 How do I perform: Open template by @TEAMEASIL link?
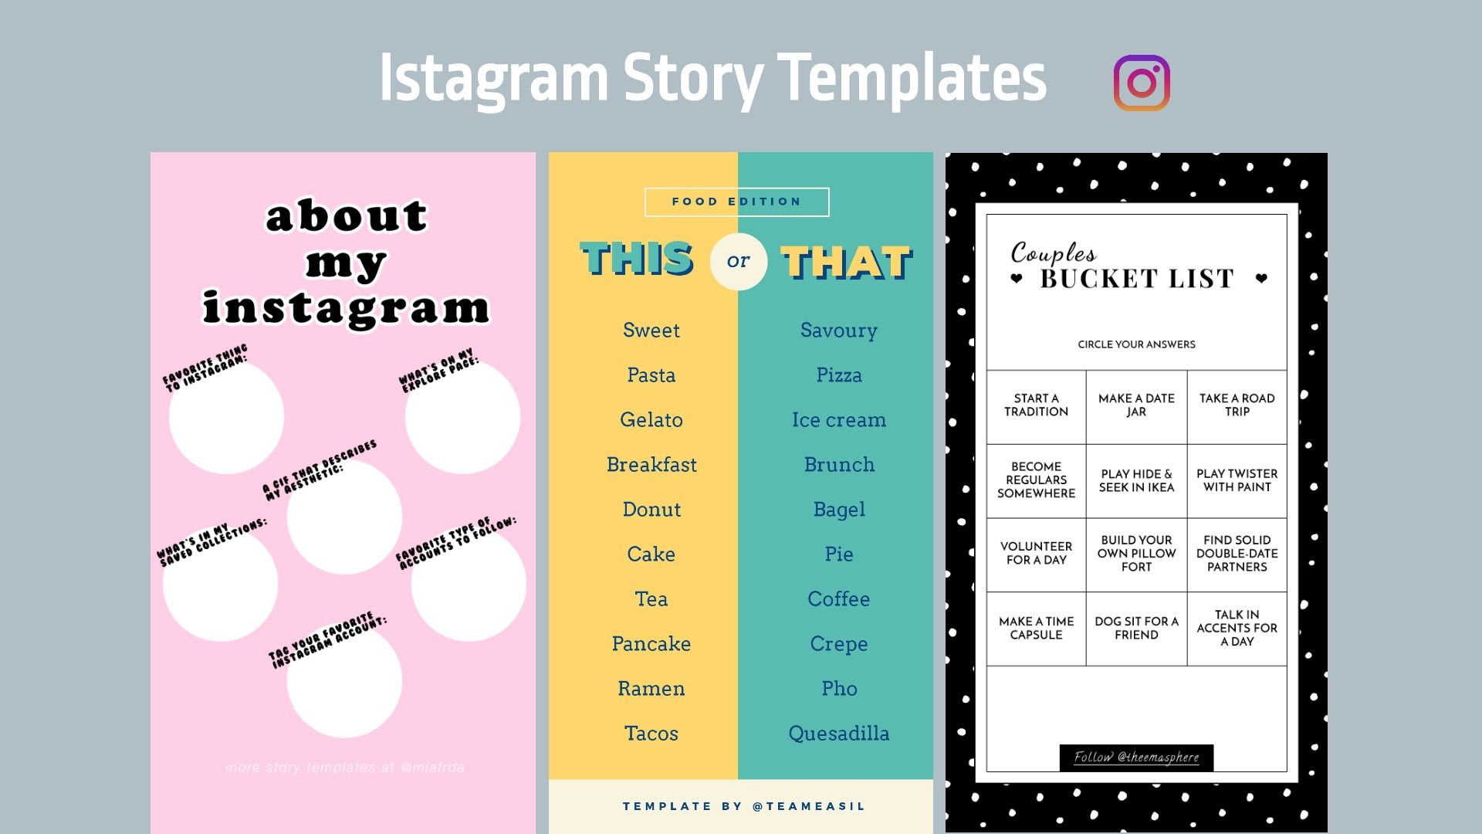coord(740,806)
